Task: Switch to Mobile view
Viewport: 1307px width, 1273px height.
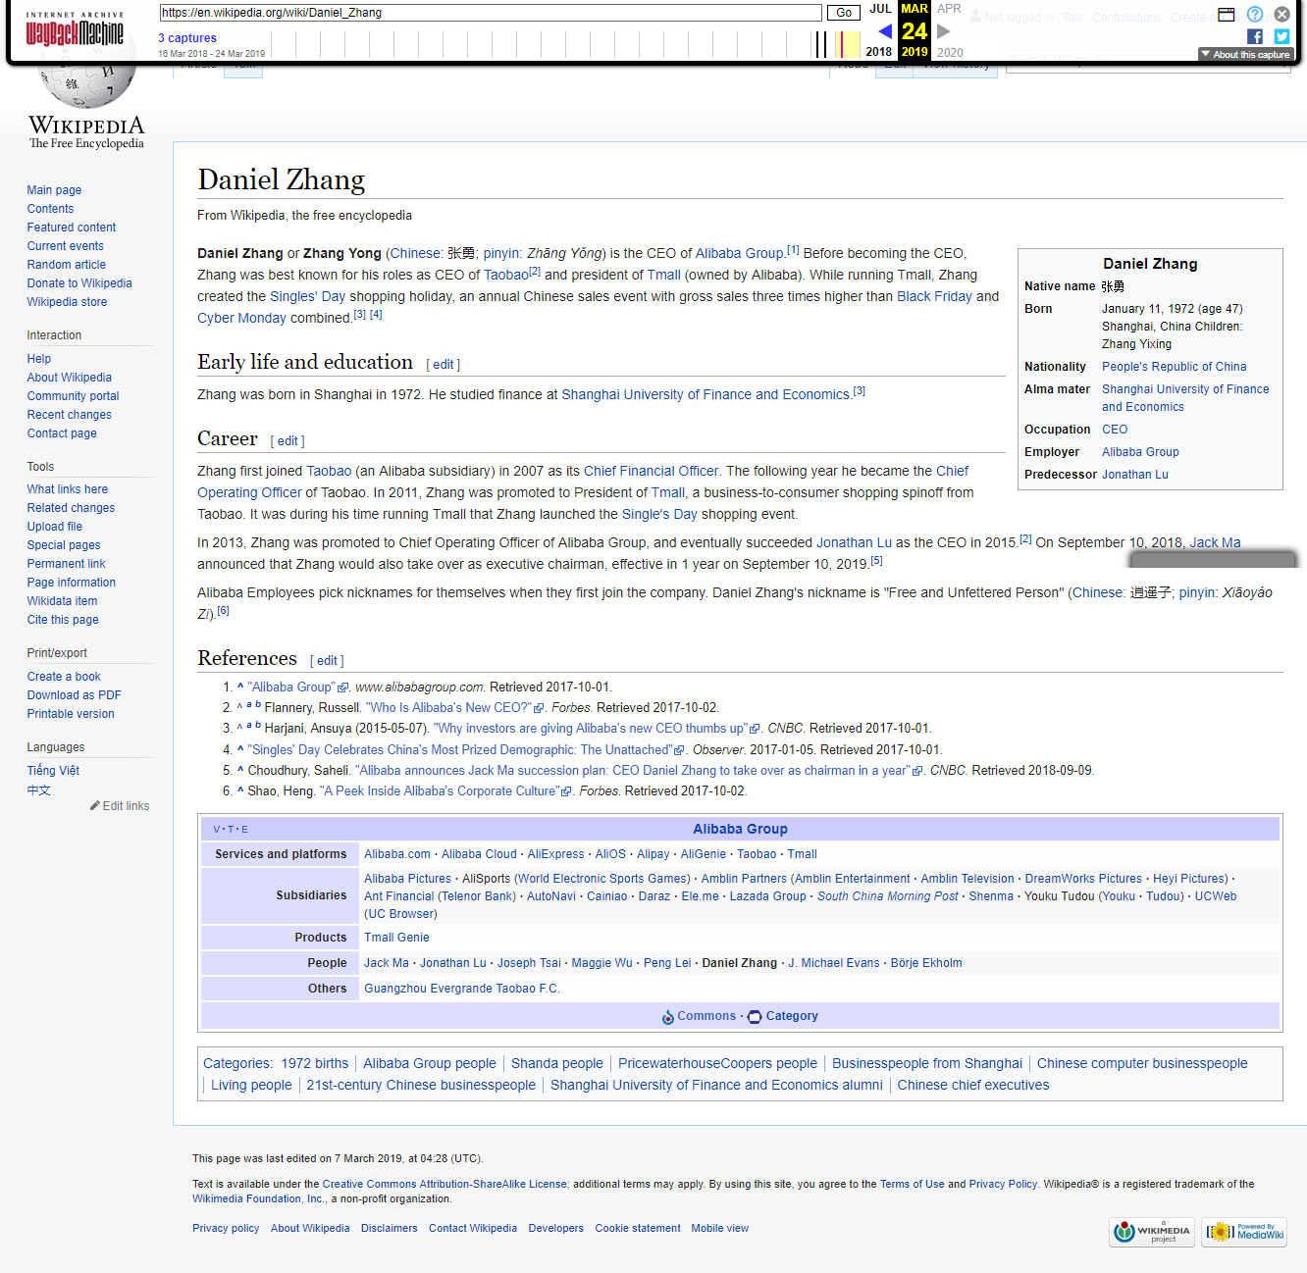Action: [x=719, y=1228]
